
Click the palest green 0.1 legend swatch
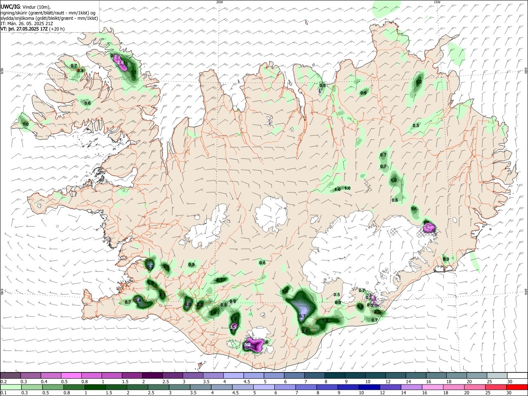point(10,387)
